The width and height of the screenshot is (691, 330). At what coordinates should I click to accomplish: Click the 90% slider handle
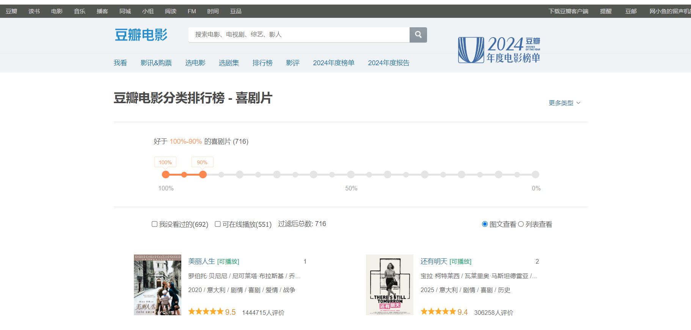coord(203,174)
